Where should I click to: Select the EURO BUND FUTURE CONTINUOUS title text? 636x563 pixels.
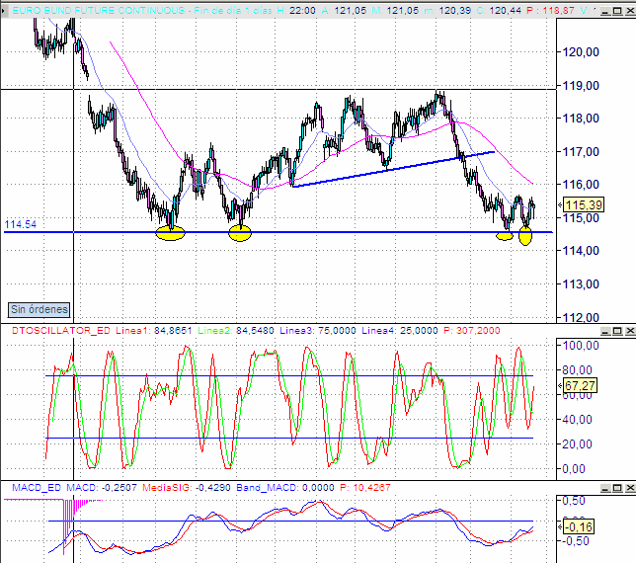(x=99, y=10)
